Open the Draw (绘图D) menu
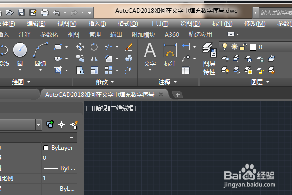The image size is (292, 195). (190, 24)
